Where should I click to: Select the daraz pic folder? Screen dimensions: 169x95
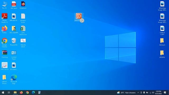pos(162,42)
